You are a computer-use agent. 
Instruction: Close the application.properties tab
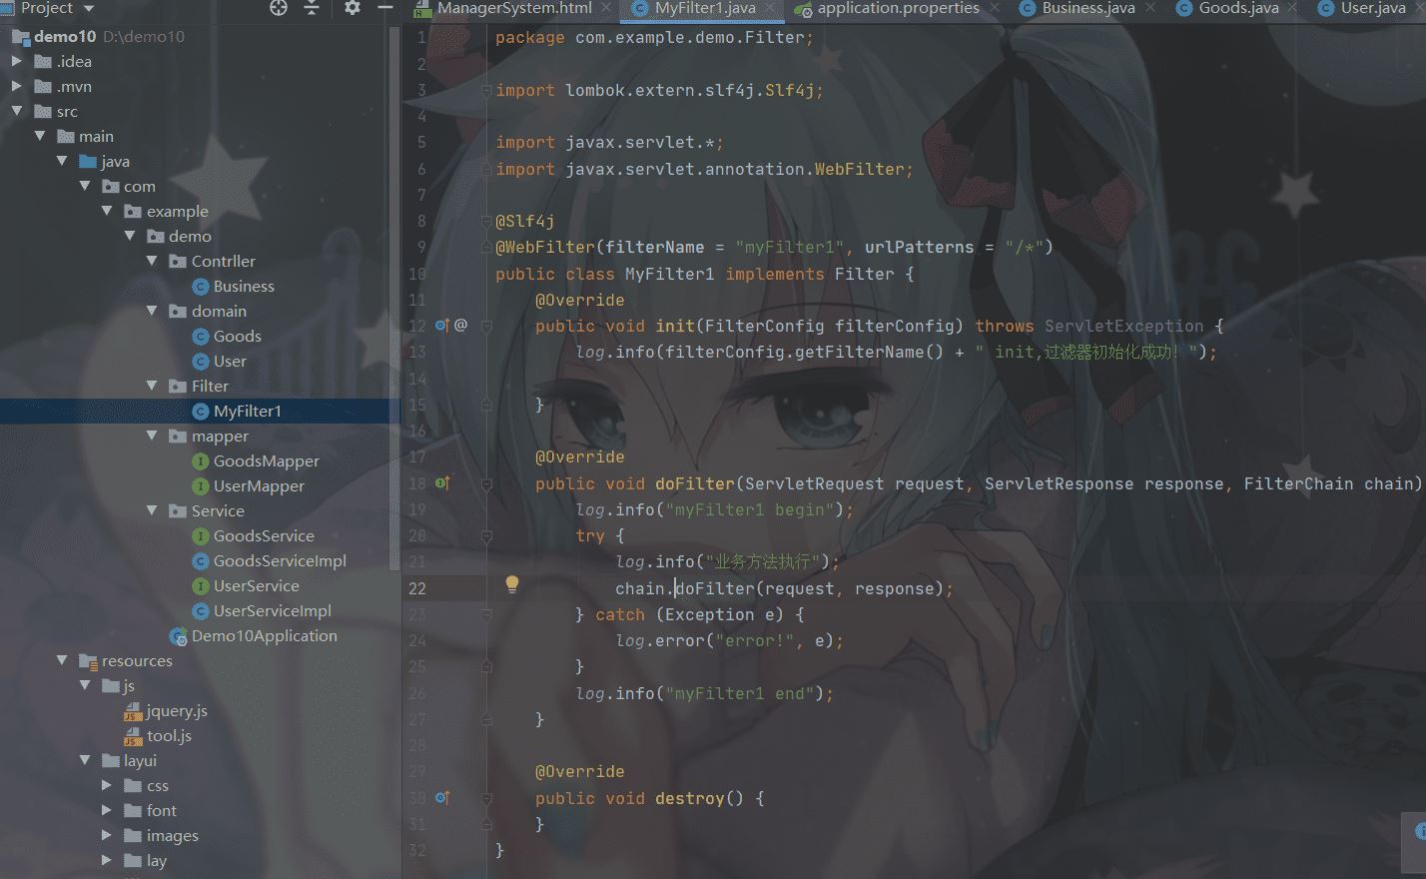pyautogui.click(x=995, y=8)
